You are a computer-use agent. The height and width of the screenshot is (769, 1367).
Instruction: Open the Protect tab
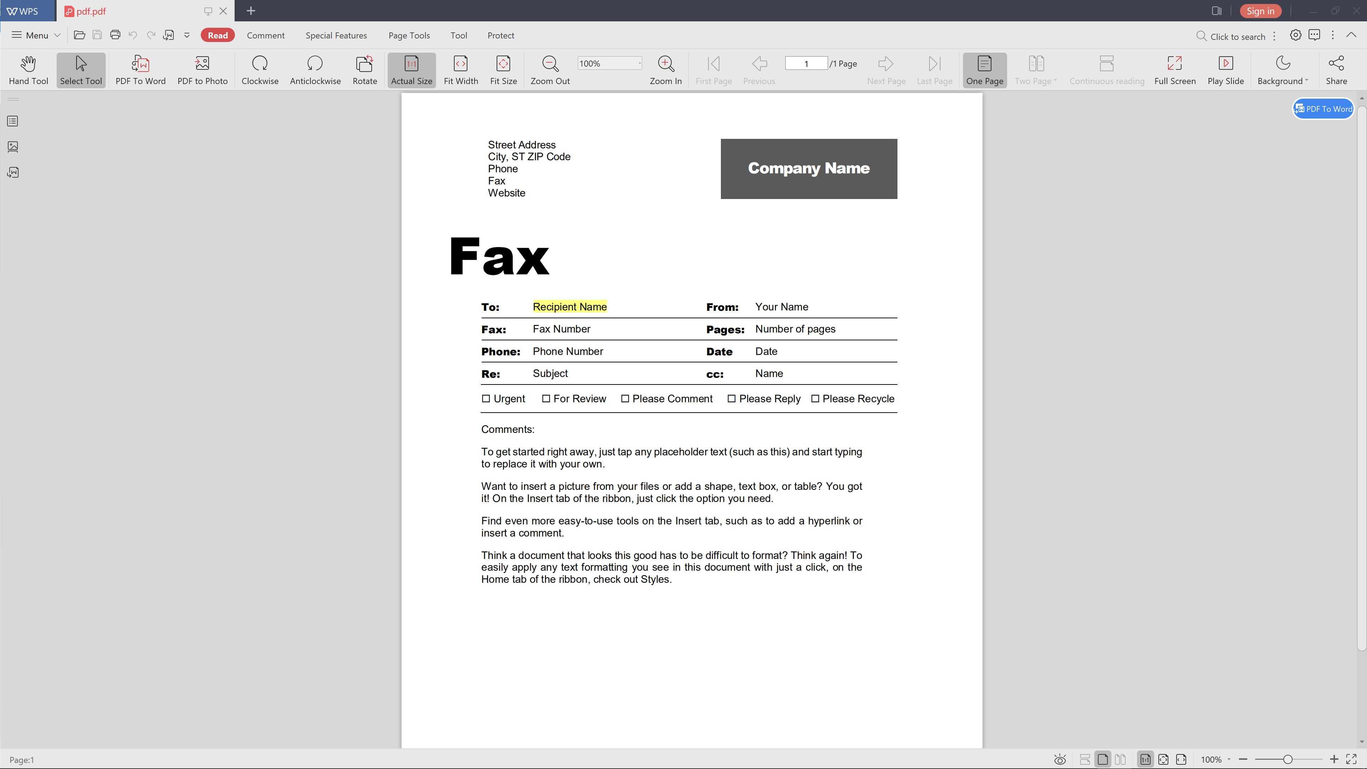501,35
